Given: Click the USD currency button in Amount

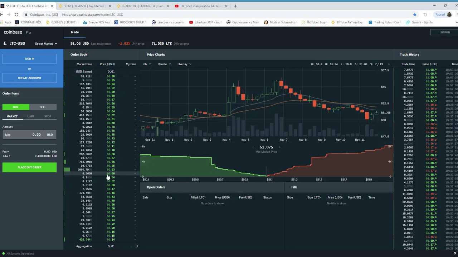Looking at the screenshot, I should pyautogui.click(x=50, y=135).
